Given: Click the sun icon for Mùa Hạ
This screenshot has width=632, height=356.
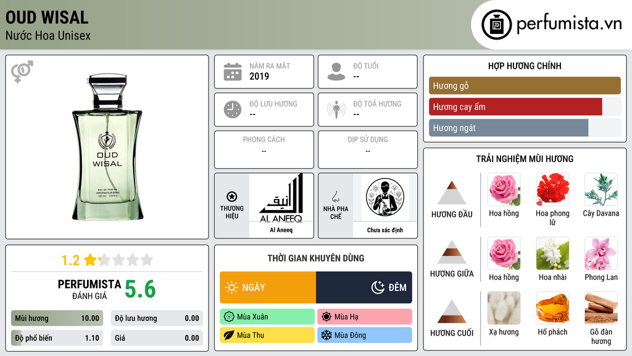Looking at the screenshot, I should [326, 317].
